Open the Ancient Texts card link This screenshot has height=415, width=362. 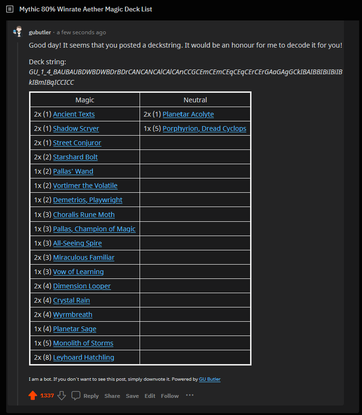point(74,114)
